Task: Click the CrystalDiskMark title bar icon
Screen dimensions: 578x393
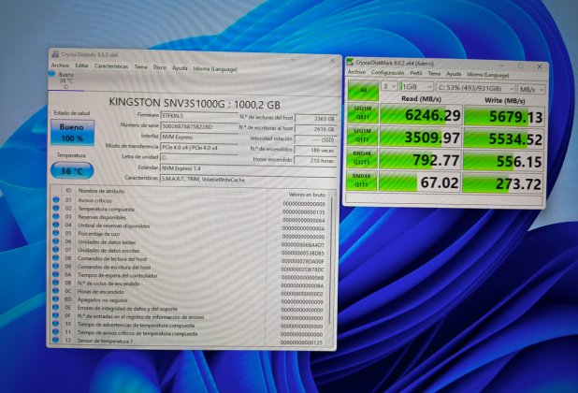Action: (x=350, y=63)
